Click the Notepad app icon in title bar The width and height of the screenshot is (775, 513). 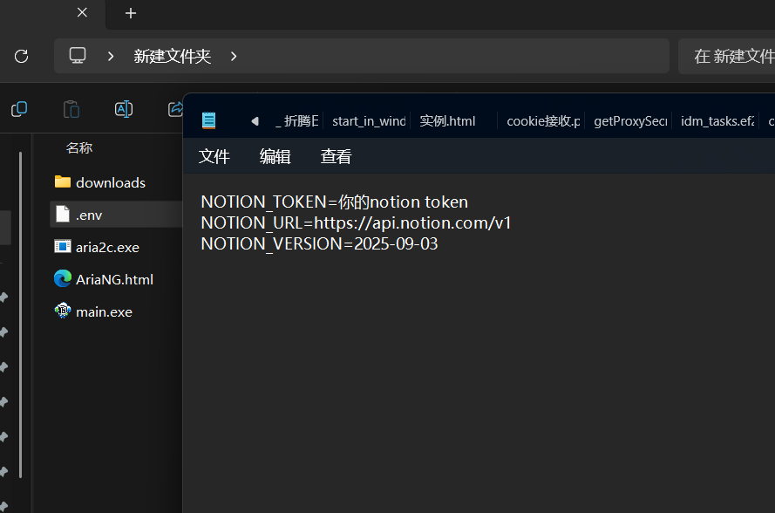pos(208,120)
